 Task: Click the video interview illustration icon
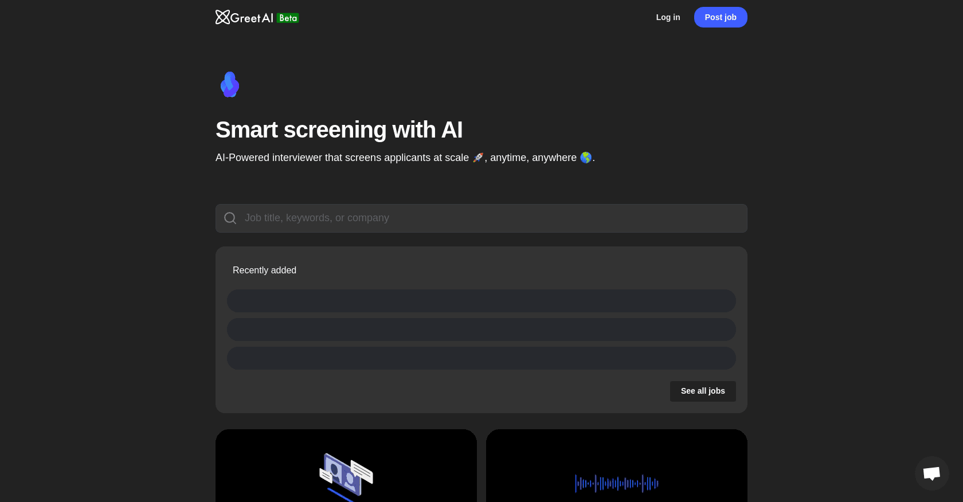[x=346, y=476]
